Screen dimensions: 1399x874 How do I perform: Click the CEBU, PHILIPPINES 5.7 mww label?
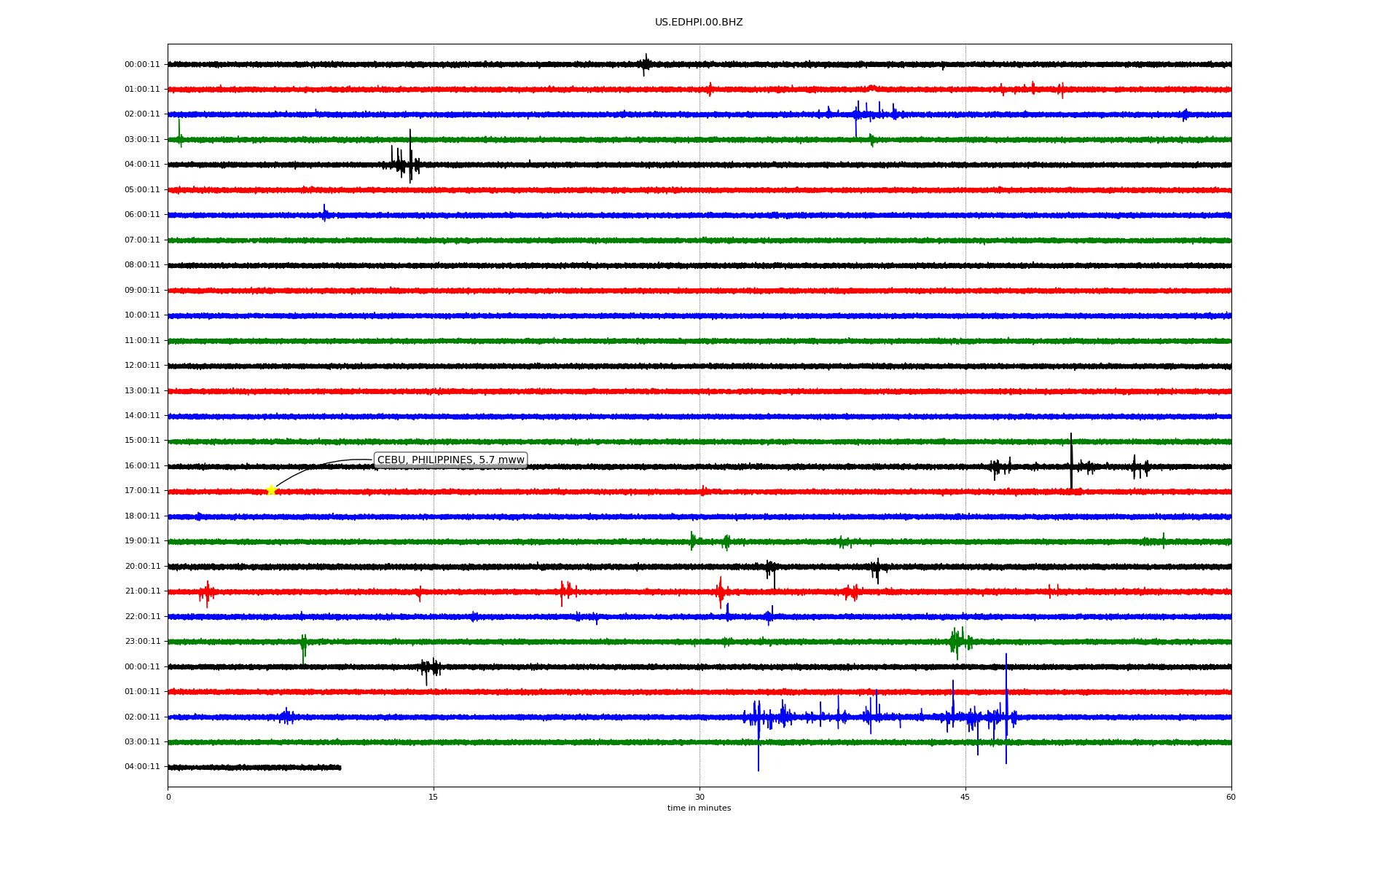click(450, 460)
